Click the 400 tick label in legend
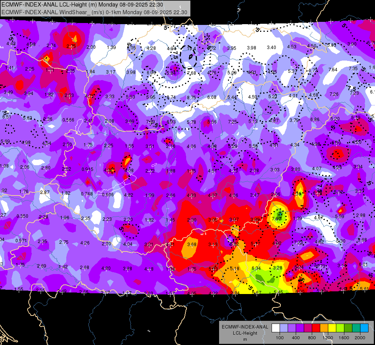 (x=296, y=338)
